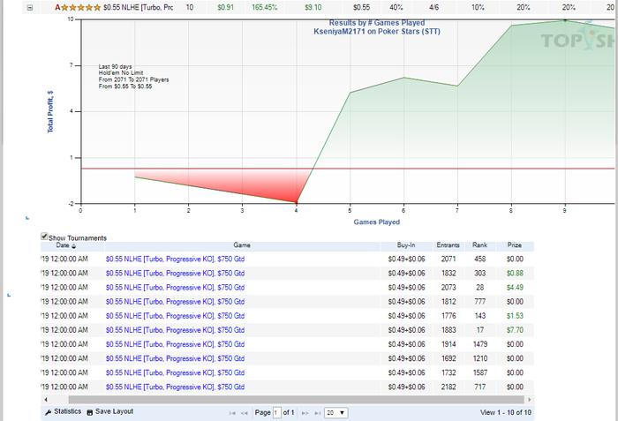Click scrollbar right arrow under tournaments table
The width and height of the screenshot is (618, 421).
click(529, 400)
